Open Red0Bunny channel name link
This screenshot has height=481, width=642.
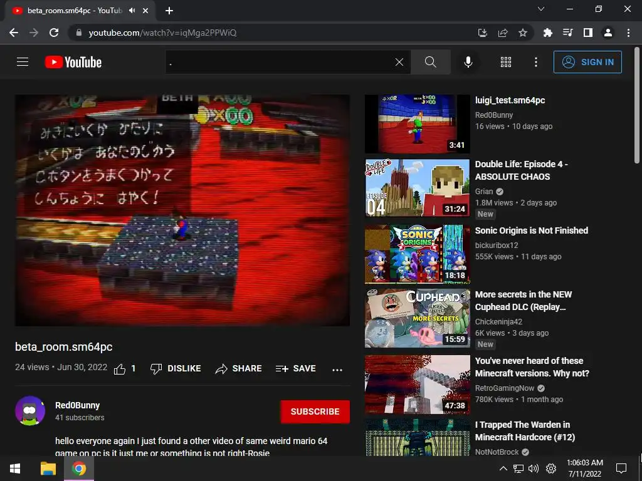pos(77,405)
